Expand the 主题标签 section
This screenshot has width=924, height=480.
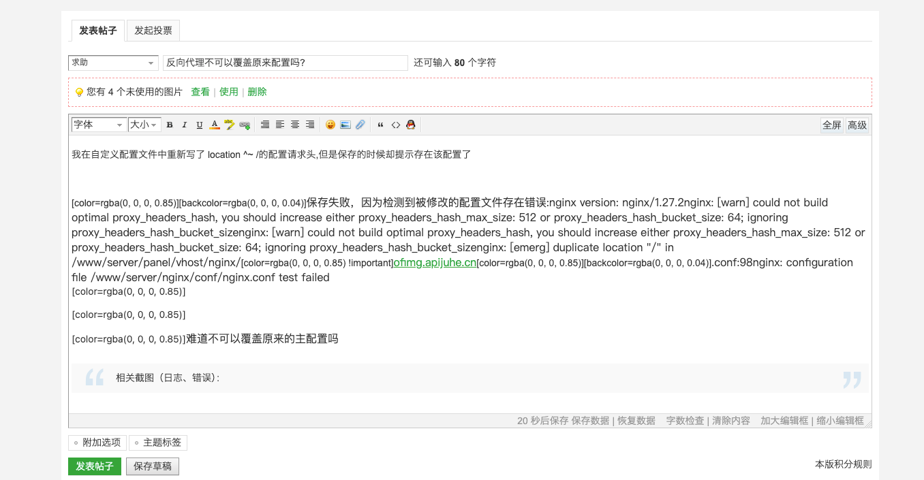tap(158, 443)
